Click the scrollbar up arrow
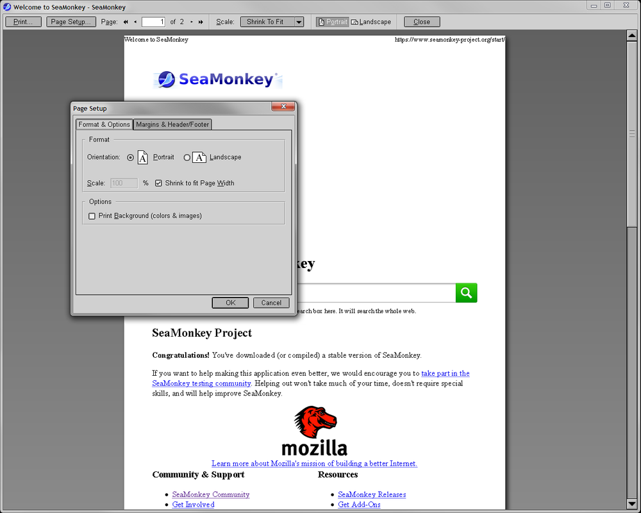641x513 pixels. pyautogui.click(x=632, y=35)
